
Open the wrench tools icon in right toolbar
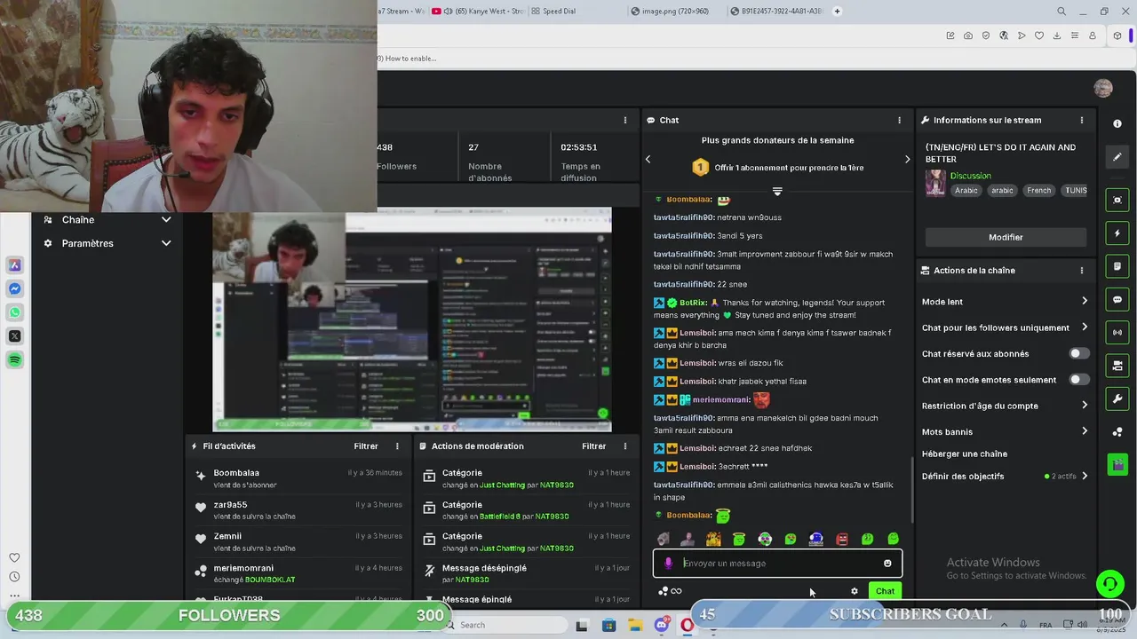(x=1117, y=398)
